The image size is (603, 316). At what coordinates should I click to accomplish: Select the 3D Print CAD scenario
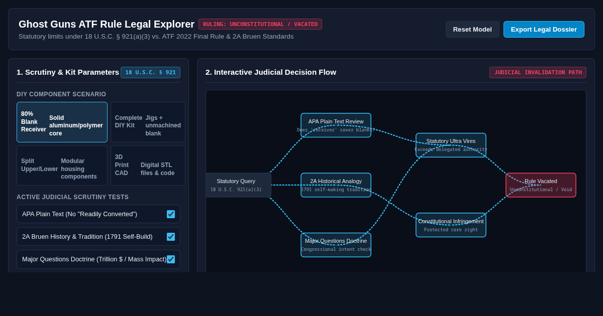click(148, 166)
